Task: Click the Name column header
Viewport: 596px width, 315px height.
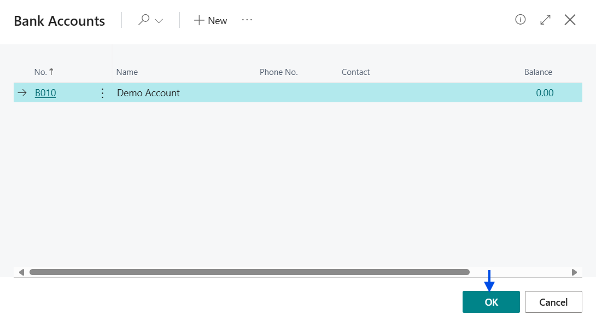Action: (127, 72)
